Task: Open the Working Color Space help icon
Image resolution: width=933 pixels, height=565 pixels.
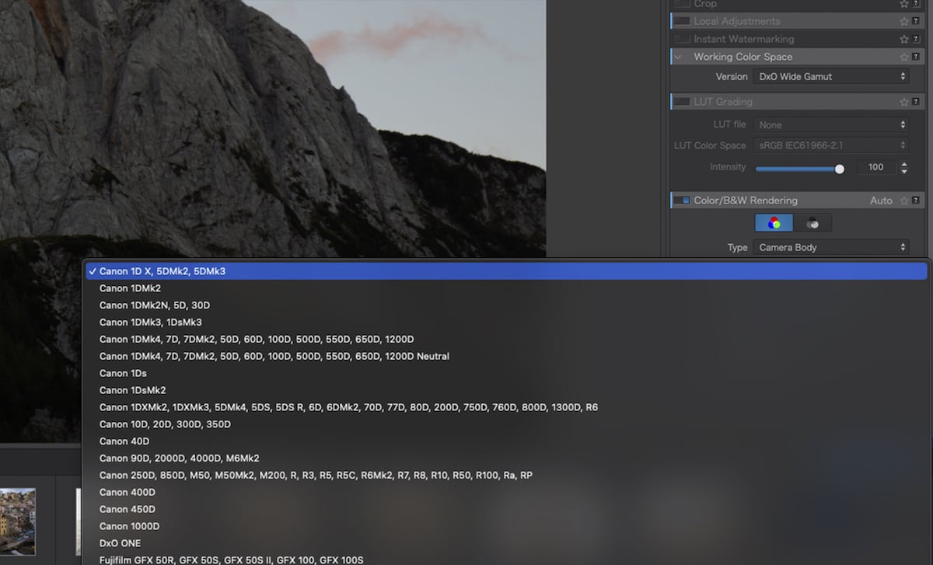Action: pyautogui.click(x=916, y=57)
